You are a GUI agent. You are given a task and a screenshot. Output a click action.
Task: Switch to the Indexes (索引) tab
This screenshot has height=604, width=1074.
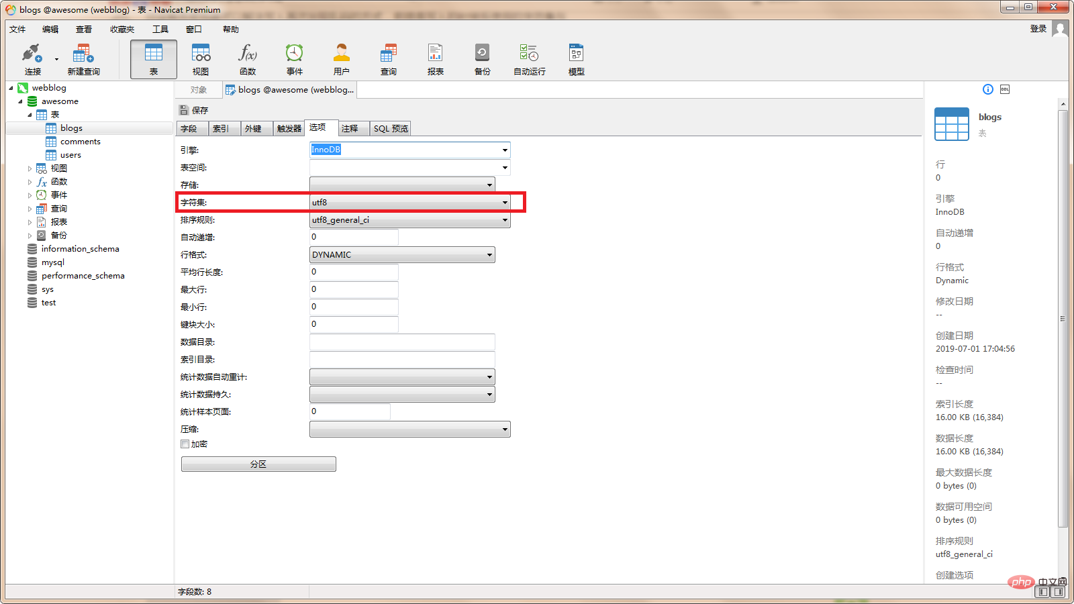(x=224, y=129)
